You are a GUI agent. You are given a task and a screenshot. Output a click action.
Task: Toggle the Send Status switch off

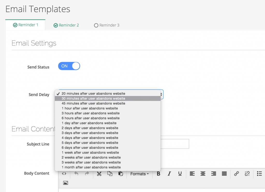[x=69, y=66]
